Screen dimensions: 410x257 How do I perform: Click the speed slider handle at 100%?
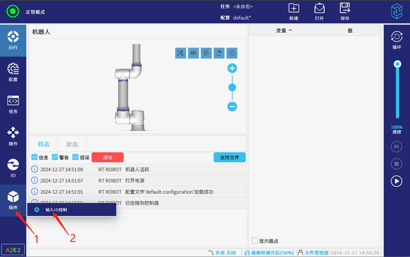click(x=398, y=64)
